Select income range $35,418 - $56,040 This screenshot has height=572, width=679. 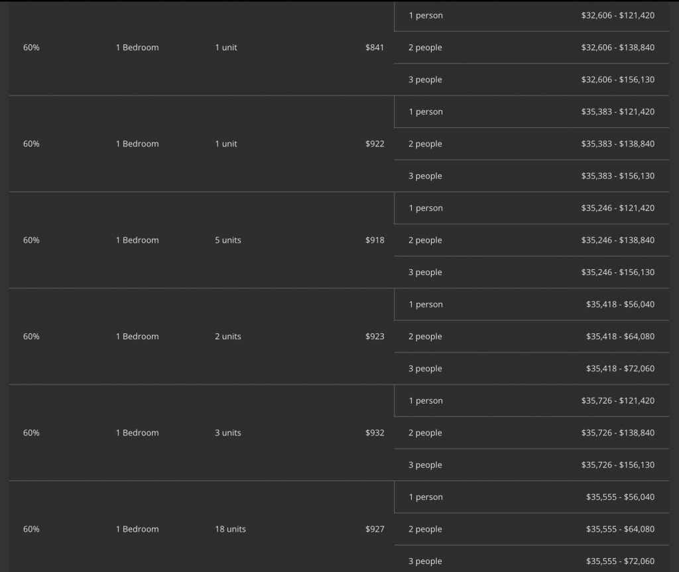point(620,305)
